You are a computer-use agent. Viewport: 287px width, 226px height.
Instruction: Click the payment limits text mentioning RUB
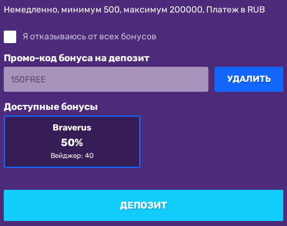134,9
